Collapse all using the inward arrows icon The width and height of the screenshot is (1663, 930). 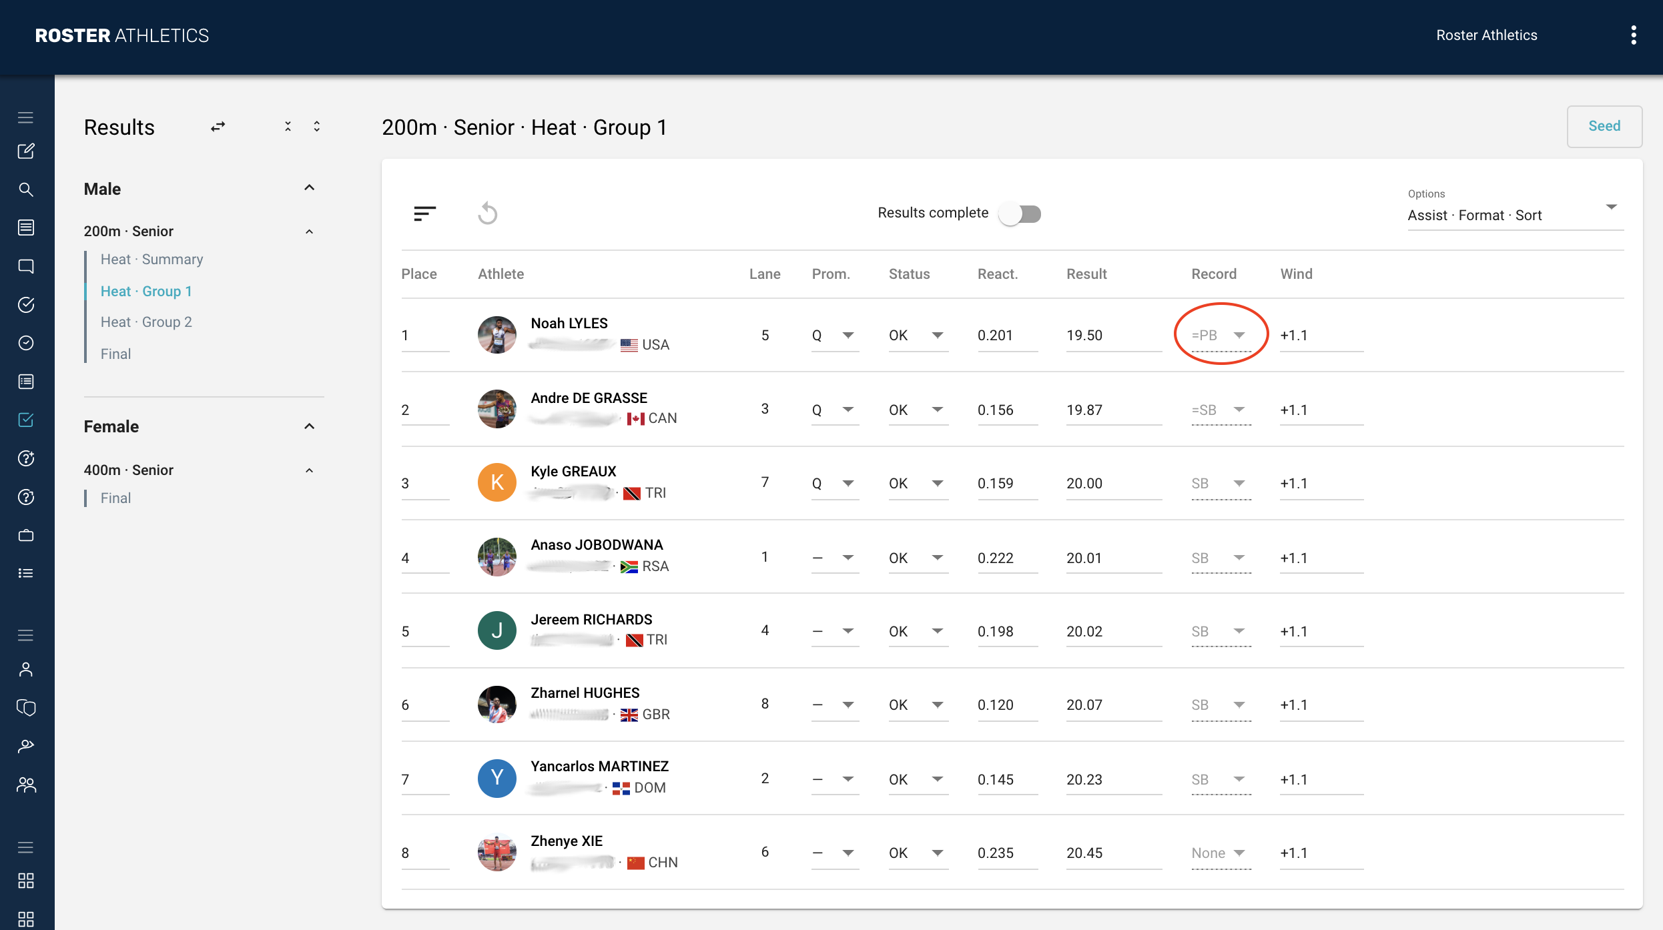point(288,127)
